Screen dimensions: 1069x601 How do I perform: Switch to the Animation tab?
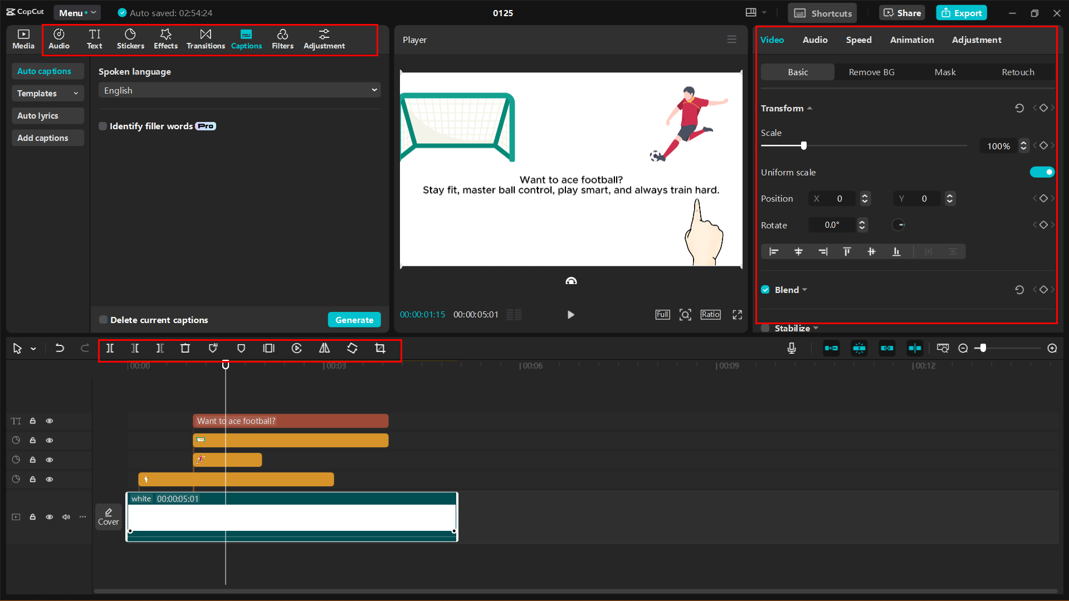coord(911,40)
